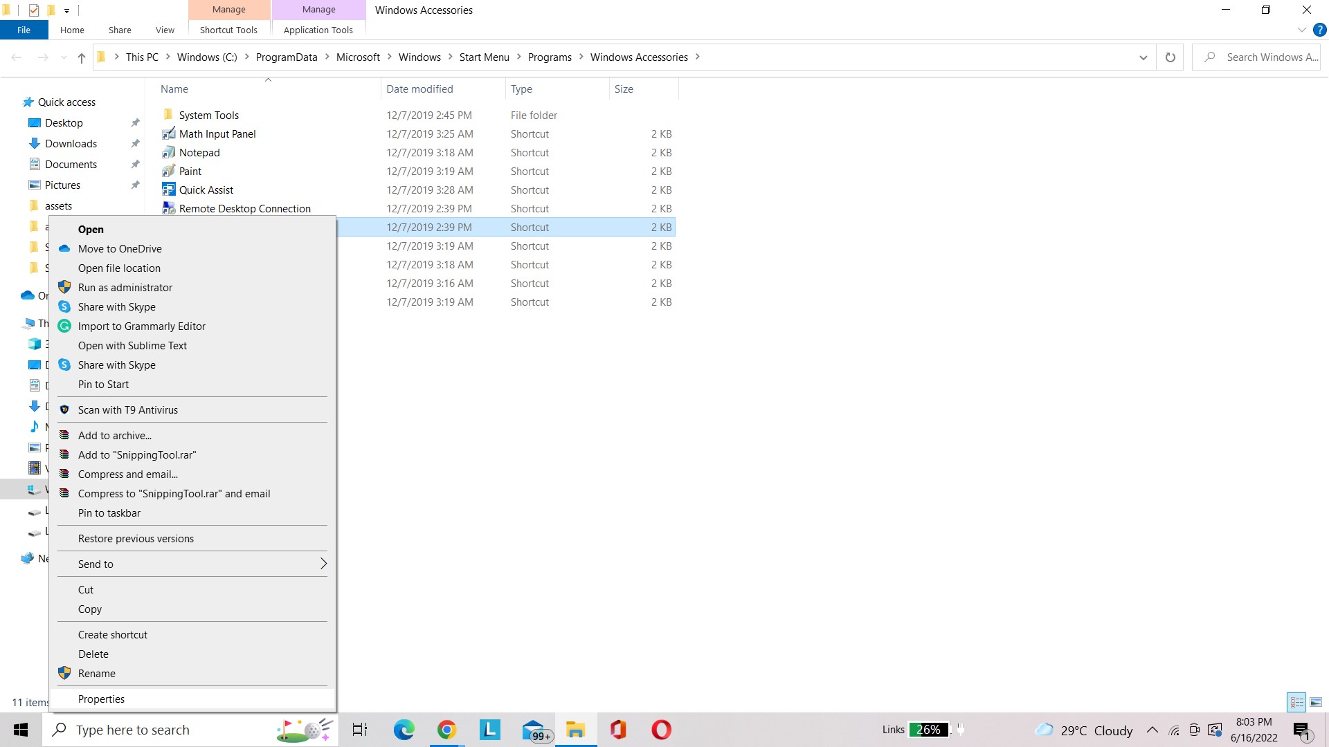
Task: Select Downloads in Quick access
Action: [x=71, y=144]
